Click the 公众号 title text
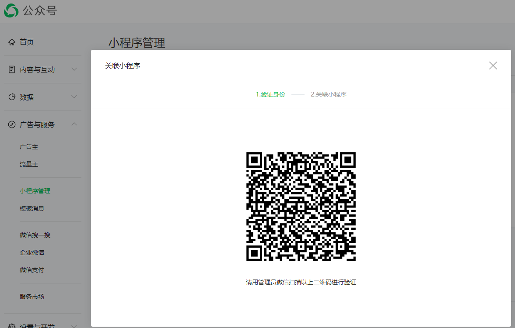 click(x=40, y=10)
